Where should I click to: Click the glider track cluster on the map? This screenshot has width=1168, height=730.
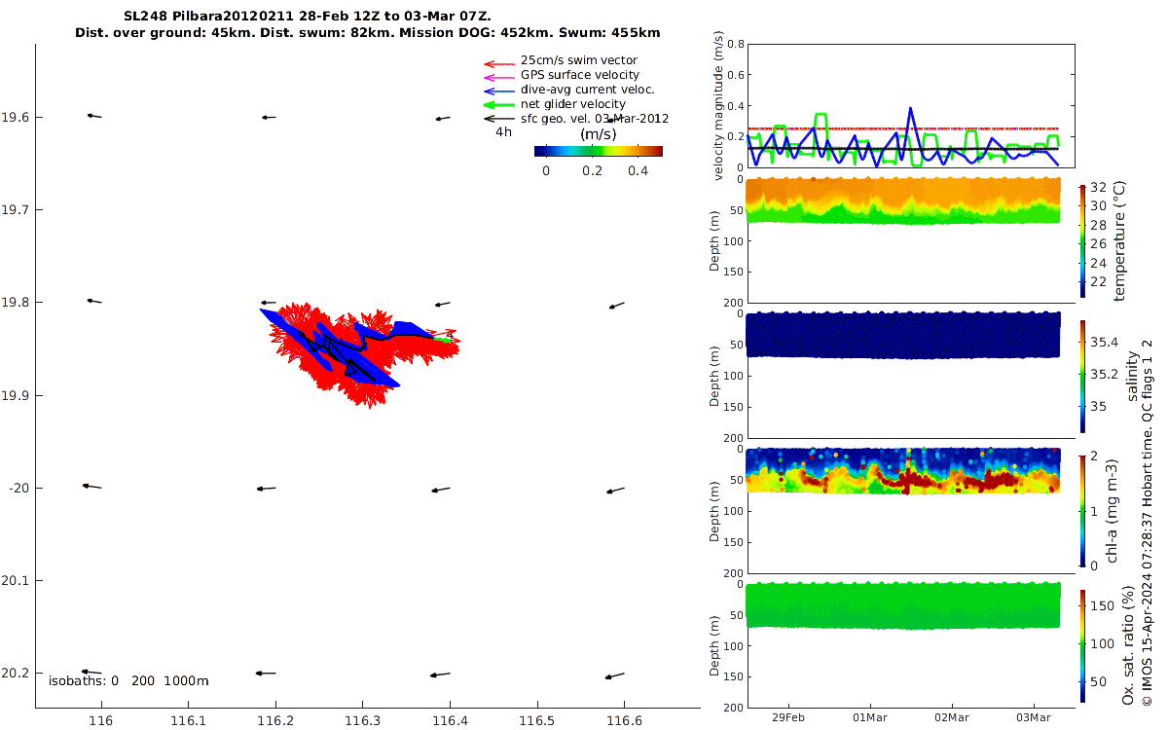tap(358, 352)
